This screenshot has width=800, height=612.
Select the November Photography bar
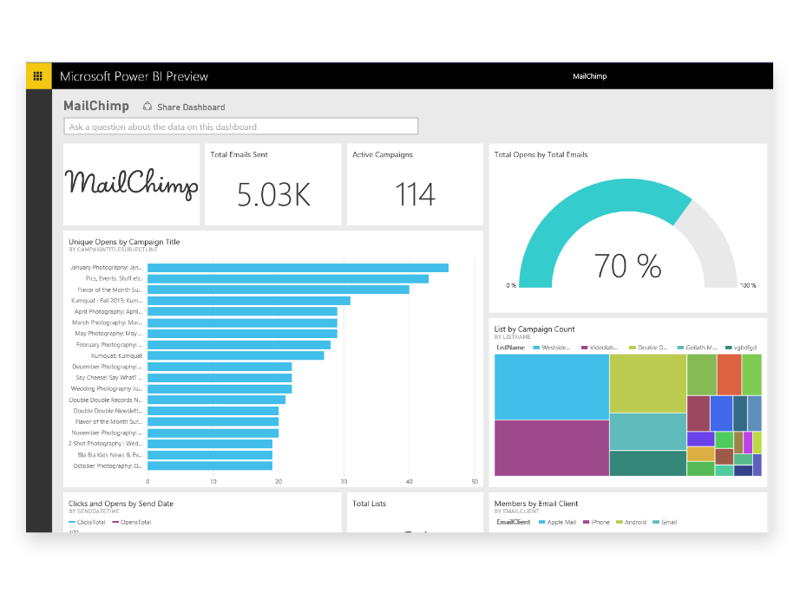point(213,433)
